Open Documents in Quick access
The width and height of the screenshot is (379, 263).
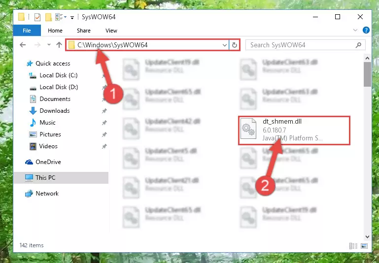(55, 99)
